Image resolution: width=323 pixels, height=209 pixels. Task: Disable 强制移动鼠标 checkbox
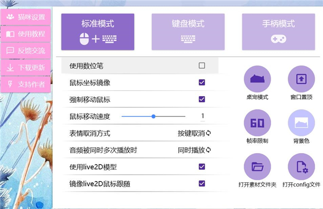coord(202,99)
